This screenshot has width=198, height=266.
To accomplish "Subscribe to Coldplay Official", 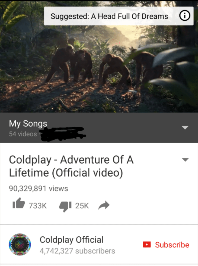I will pyautogui.click(x=166, y=245).
